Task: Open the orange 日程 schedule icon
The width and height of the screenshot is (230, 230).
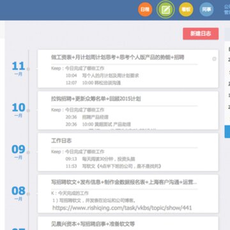Action: point(145,10)
